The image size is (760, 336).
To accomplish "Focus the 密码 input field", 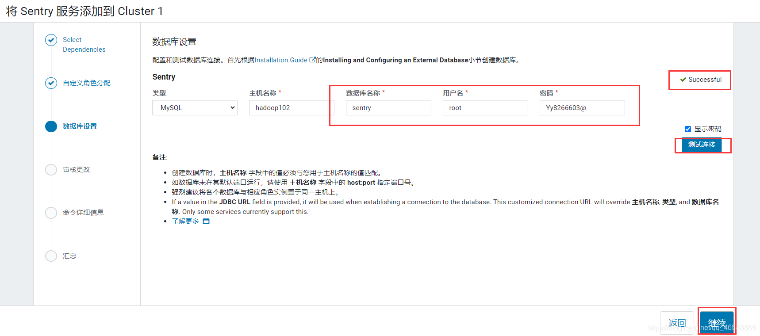I will [x=582, y=108].
